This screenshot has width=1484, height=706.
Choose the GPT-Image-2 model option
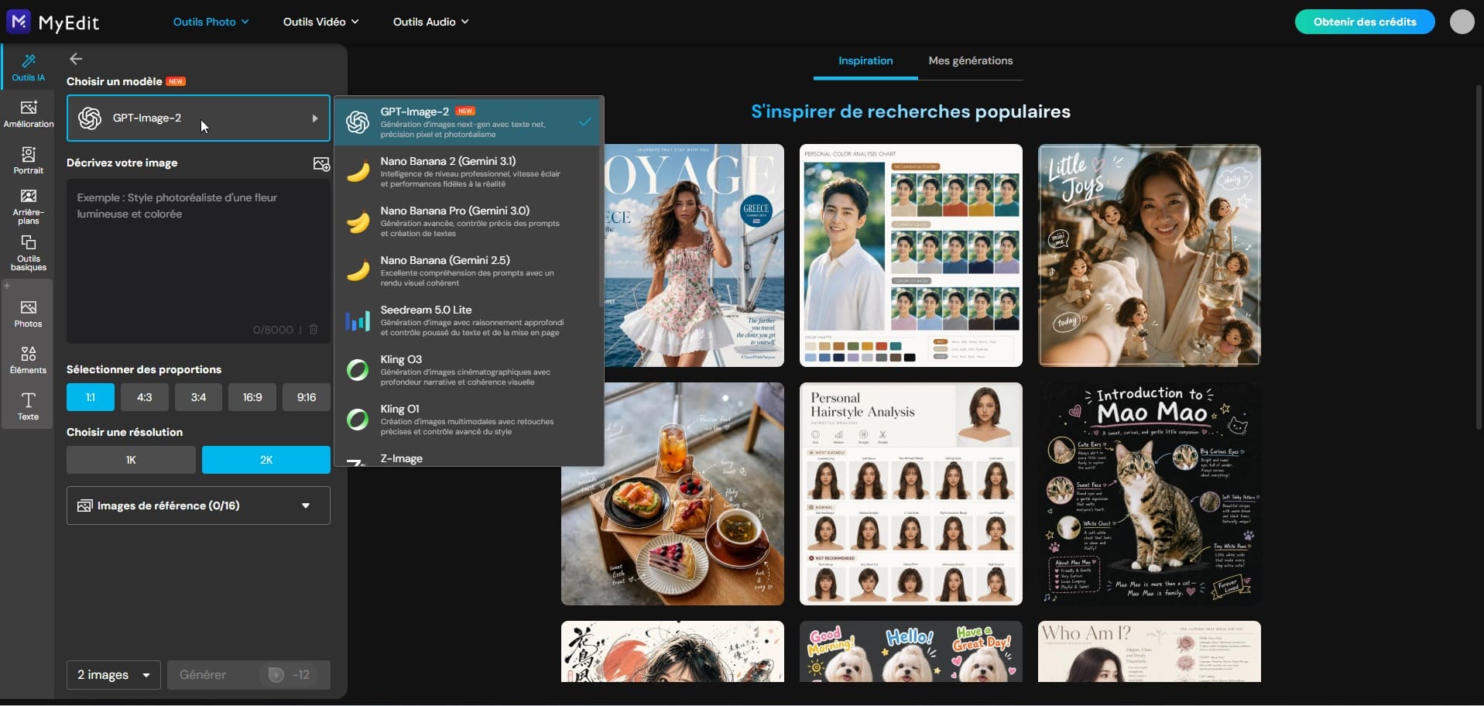[x=468, y=122]
